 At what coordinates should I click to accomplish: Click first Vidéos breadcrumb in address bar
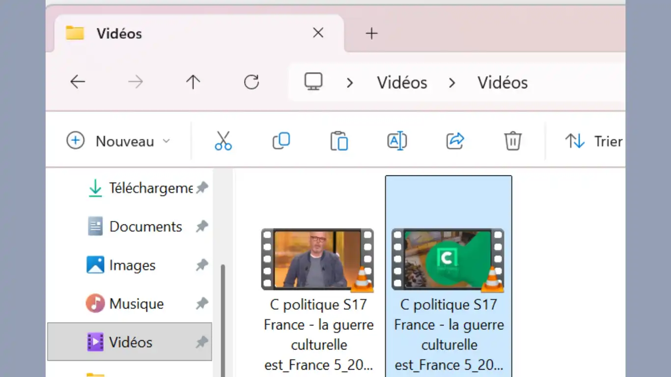[x=402, y=83]
